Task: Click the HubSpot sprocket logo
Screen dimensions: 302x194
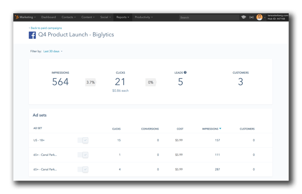Action: point(17,17)
